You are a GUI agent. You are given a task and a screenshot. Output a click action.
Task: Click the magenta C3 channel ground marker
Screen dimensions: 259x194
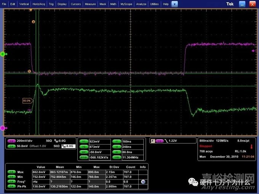[x=2, y=128]
